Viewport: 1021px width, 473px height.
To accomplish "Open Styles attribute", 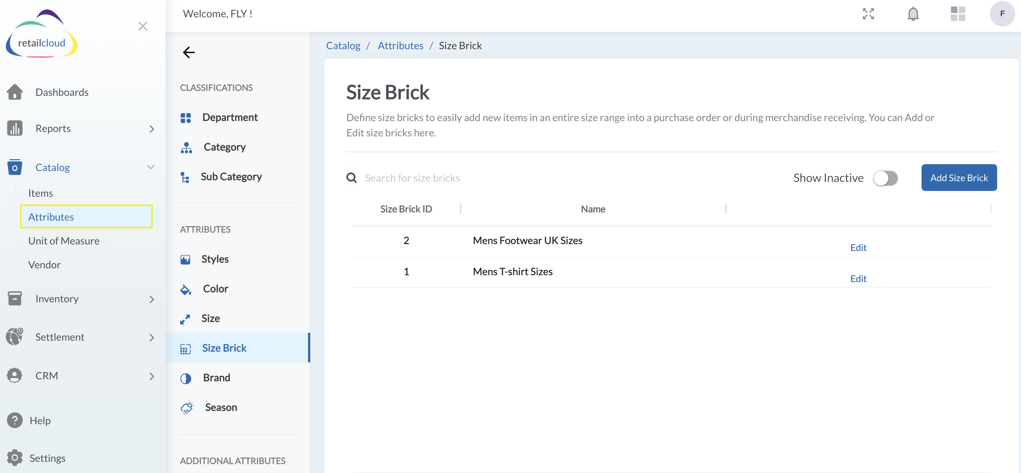I will [215, 259].
